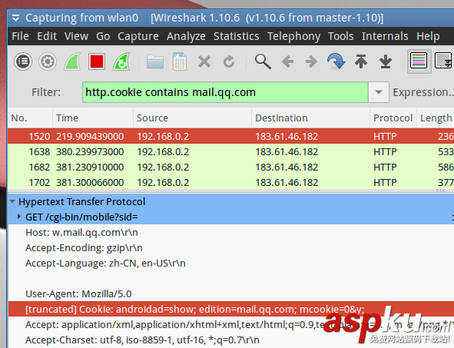This screenshot has width=454, height=348.
Task: Open the capture interfaces list icon
Action: pos(23,61)
